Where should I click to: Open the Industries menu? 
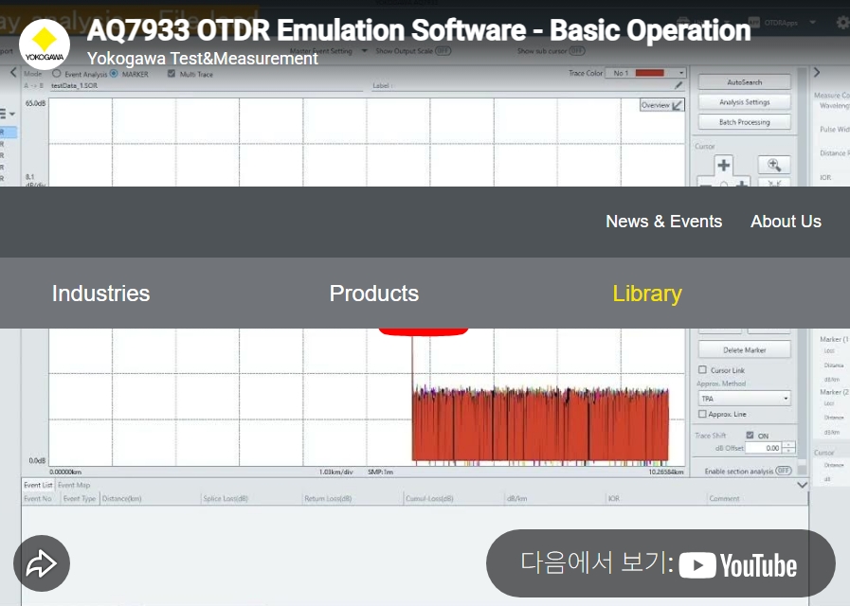coord(100,294)
